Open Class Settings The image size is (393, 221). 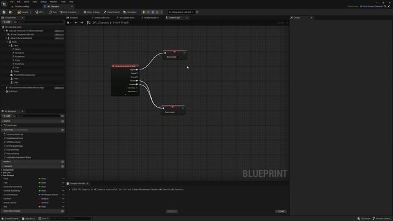click(91, 12)
